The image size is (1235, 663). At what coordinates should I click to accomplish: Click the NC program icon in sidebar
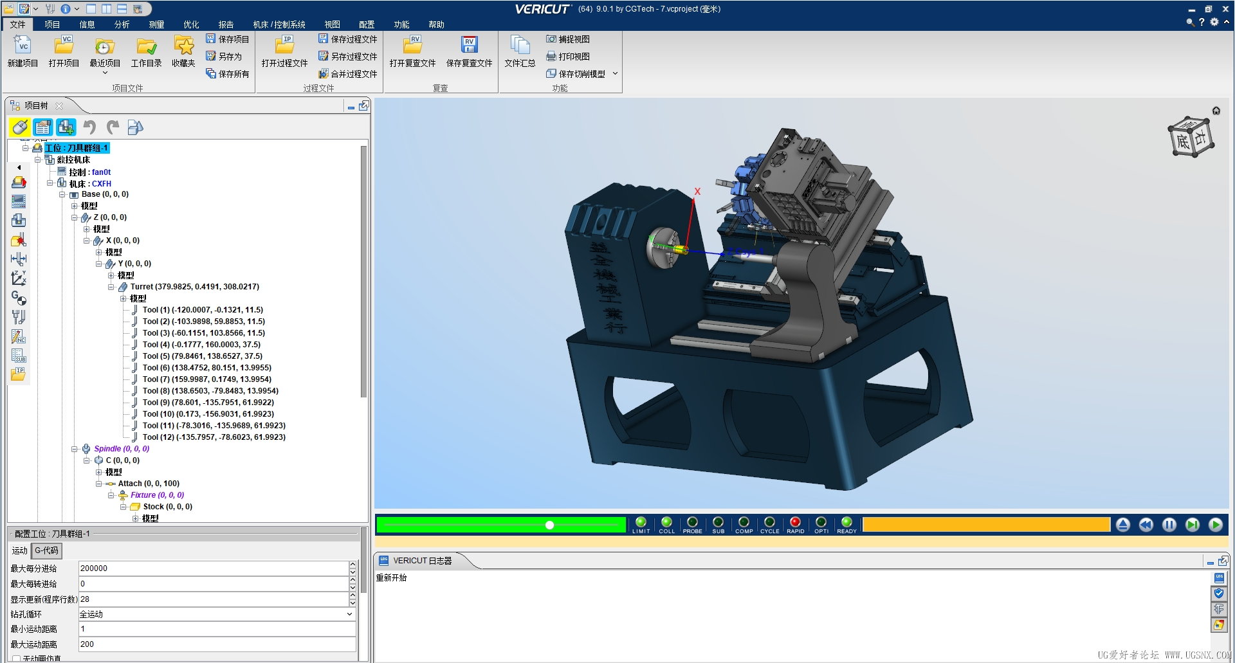(19, 336)
